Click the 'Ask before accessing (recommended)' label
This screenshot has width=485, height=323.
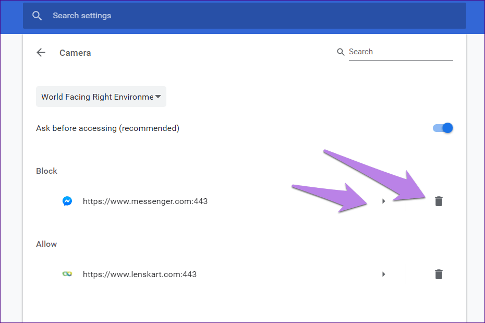coord(107,128)
